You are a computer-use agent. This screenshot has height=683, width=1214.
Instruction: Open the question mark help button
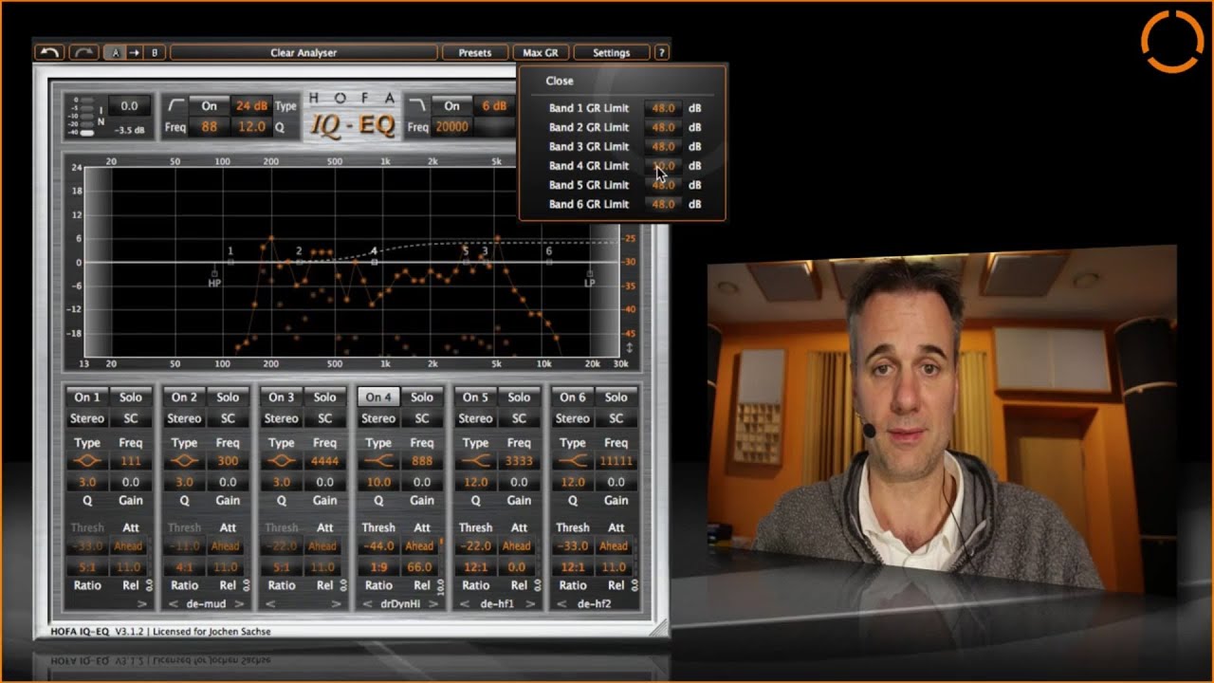tap(662, 53)
